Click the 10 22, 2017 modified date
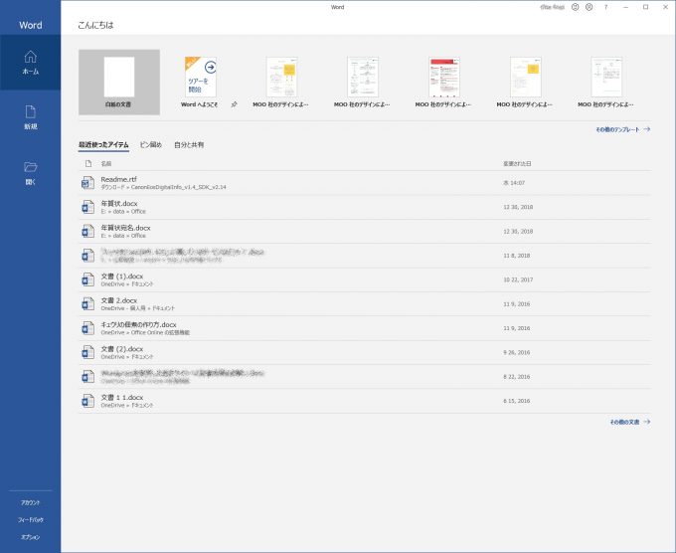The width and height of the screenshot is (676, 553). [518, 279]
